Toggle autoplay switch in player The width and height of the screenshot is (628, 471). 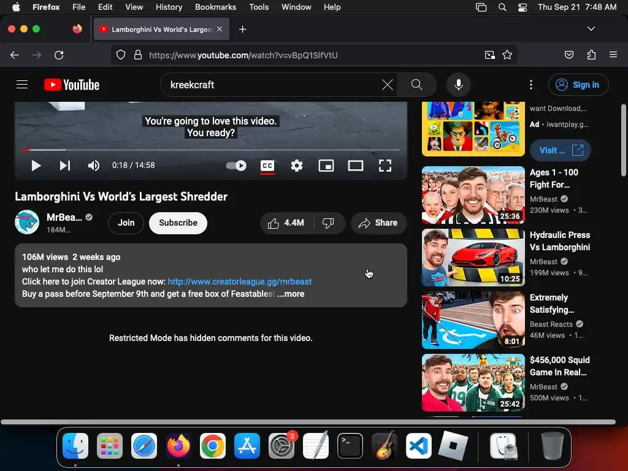tap(236, 166)
